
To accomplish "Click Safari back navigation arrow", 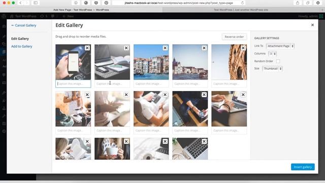I will tap(20, 3).
